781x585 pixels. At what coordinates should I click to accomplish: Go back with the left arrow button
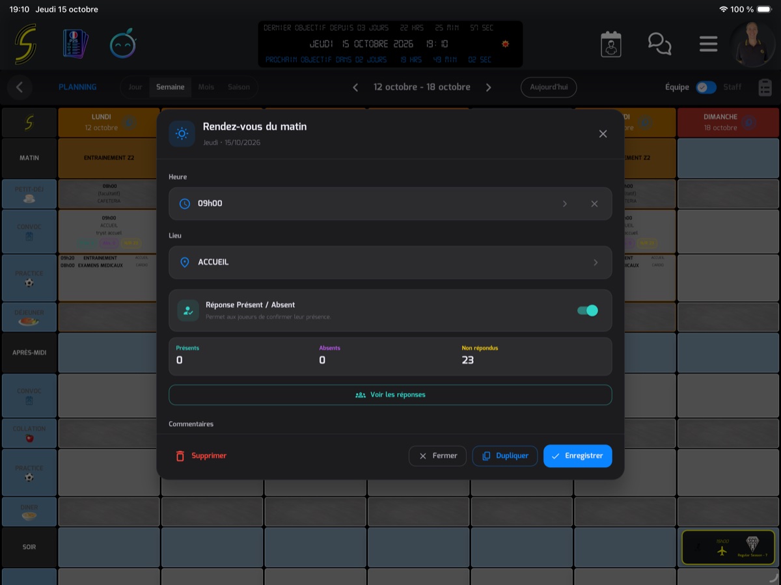click(x=20, y=87)
